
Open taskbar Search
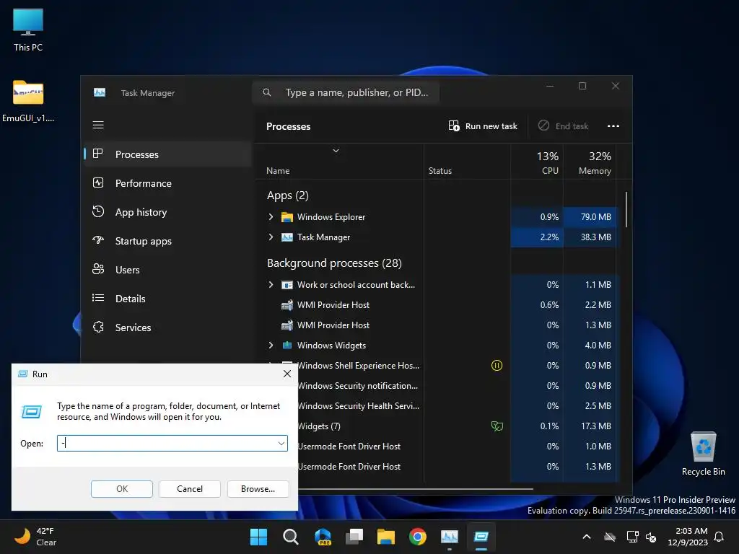tap(290, 537)
